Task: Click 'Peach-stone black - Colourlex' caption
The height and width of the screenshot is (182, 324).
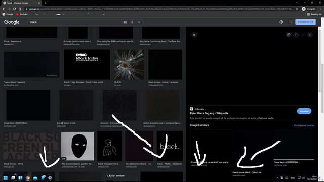Action: coord(247,172)
